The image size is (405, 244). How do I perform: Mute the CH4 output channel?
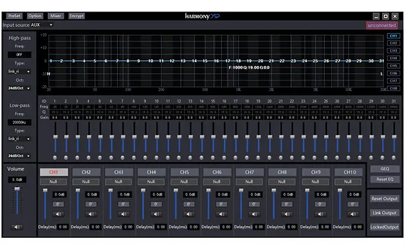coord(157,214)
